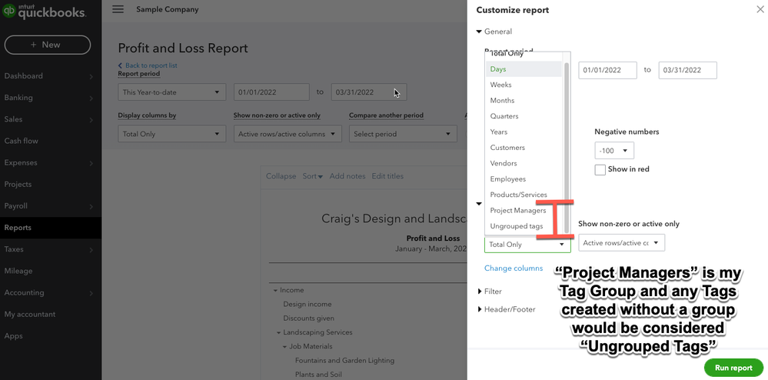The height and width of the screenshot is (380, 768).
Task: Toggle the hamburger navigation menu
Action: click(x=118, y=9)
